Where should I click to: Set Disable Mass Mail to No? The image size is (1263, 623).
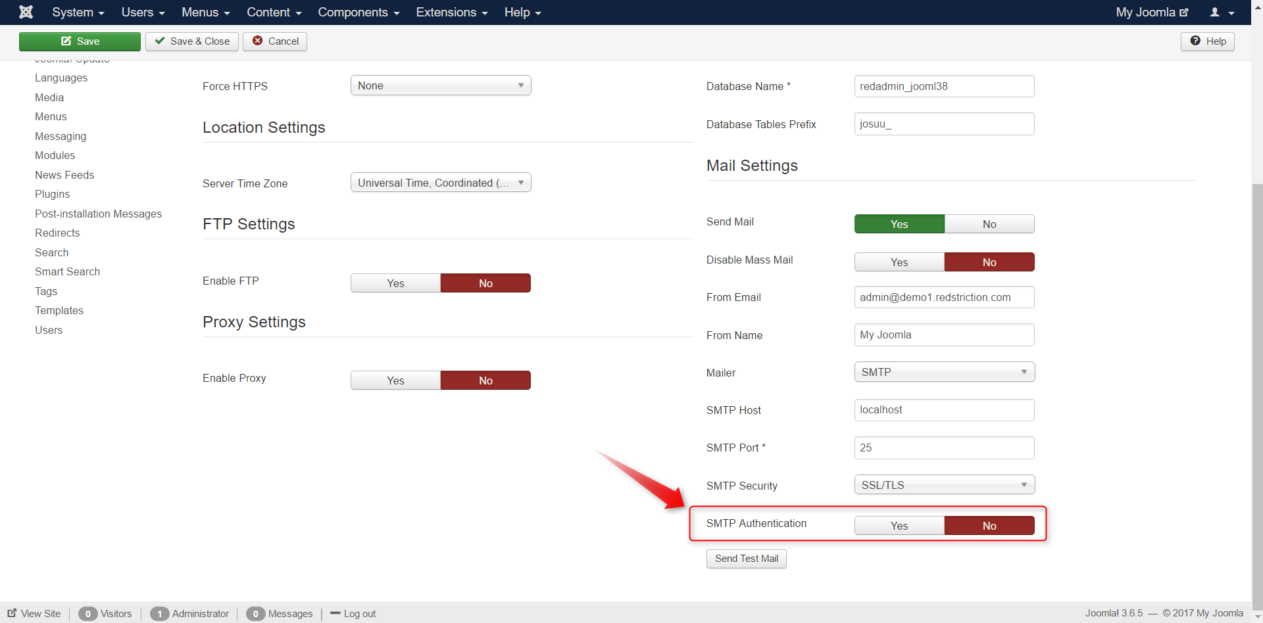989,262
